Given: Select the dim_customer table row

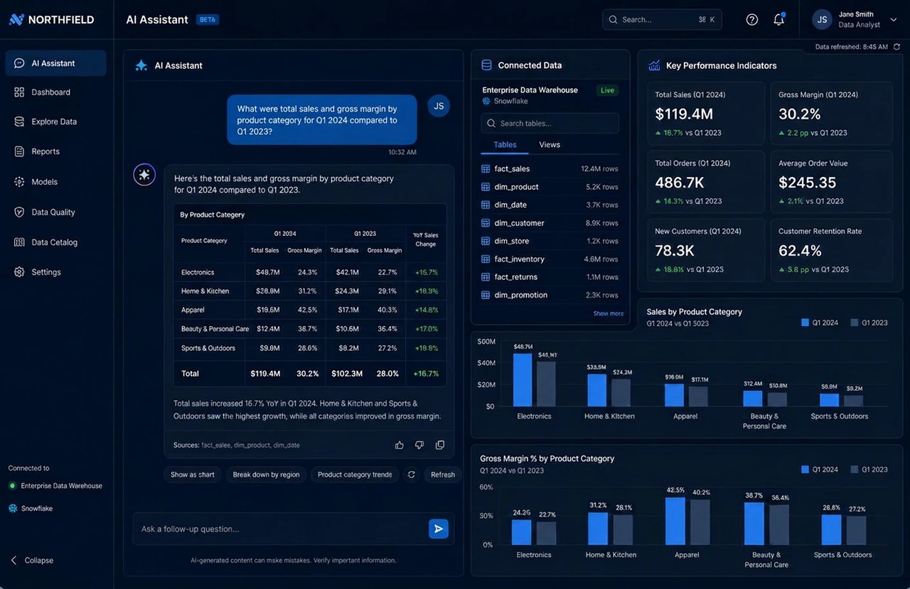Looking at the screenshot, I should tap(550, 223).
